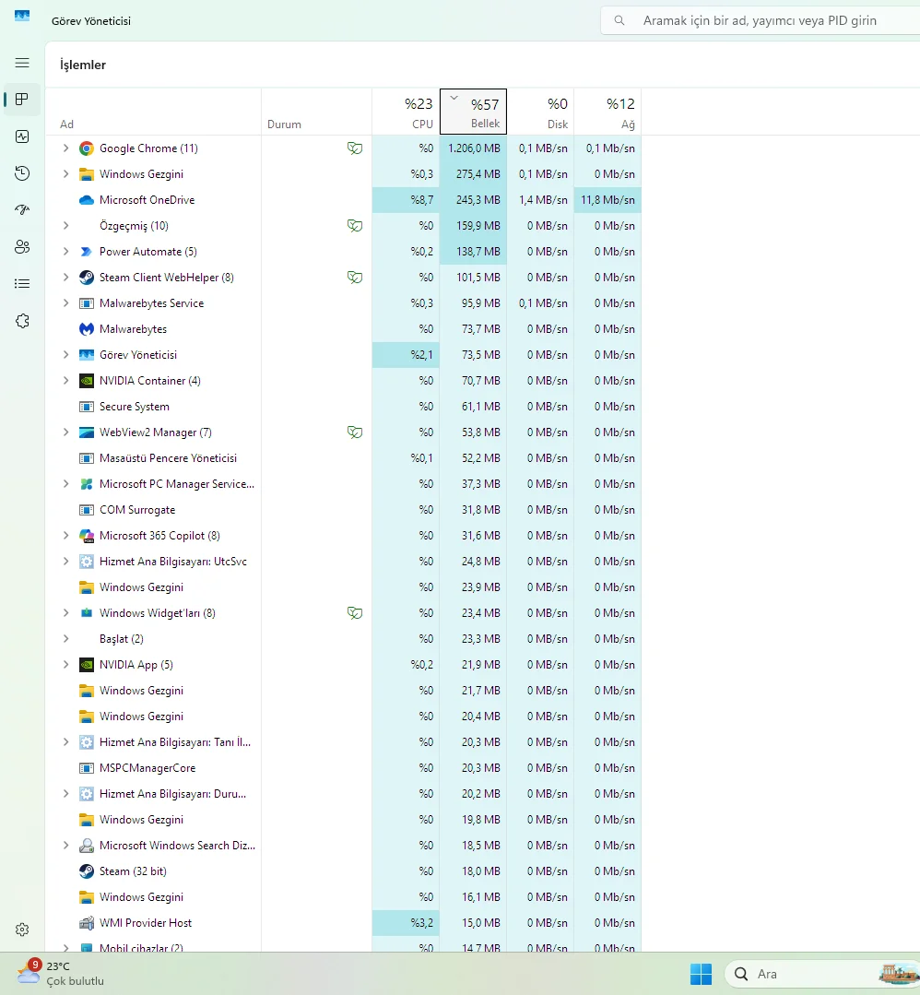Open the Details list sidebar icon
Image resolution: width=920 pixels, height=995 pixels.
coord(22,284)
